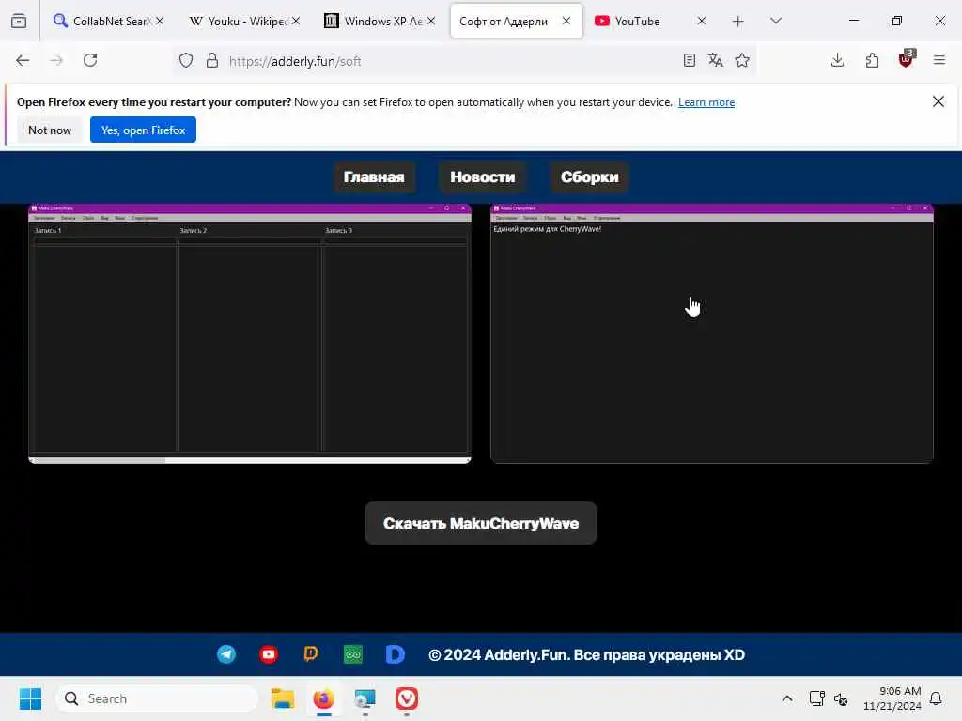Open File Explorer from taskbar
The height and width of the screenshot is (721, 962).
[283, 698]
